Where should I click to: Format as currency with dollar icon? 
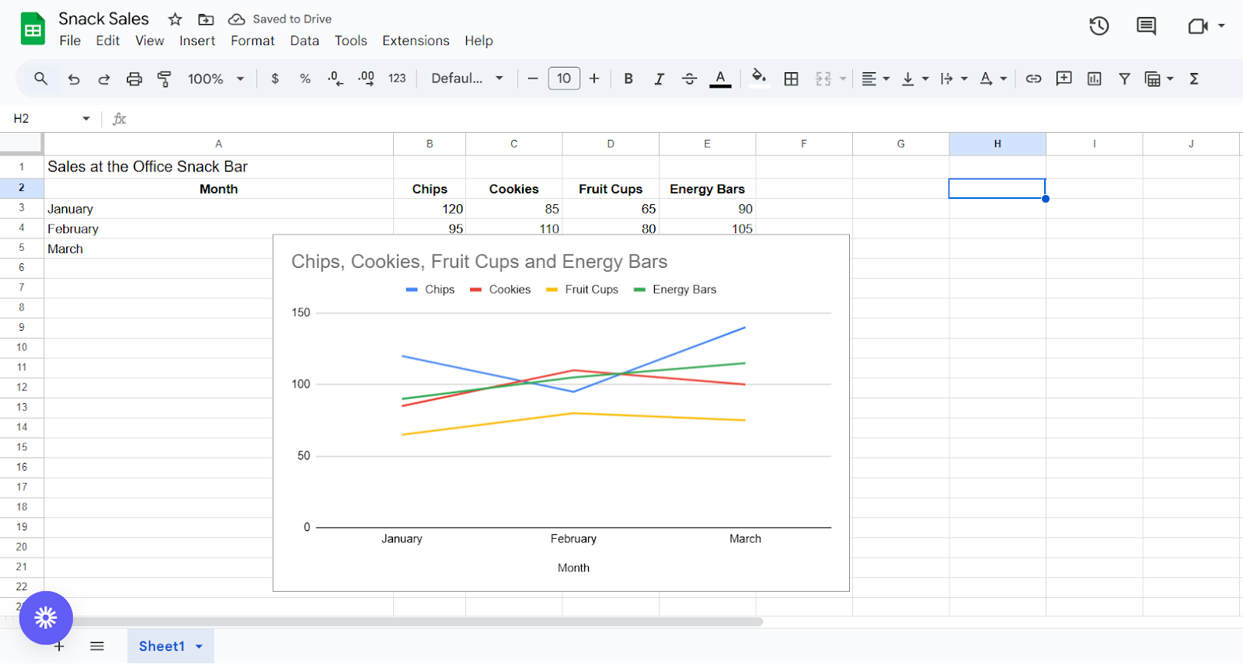[x=275, y=78]
